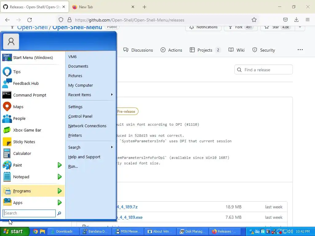
Task: Open the Wiki tab
Action: [x=237, y=50]
